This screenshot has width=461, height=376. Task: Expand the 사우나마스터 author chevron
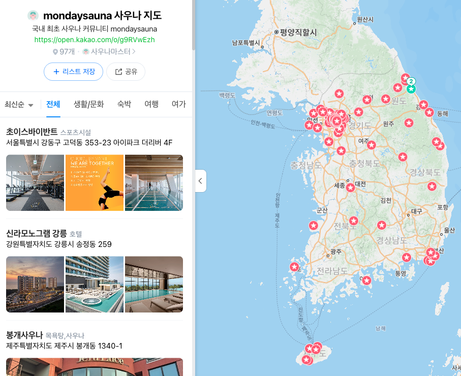pyautogui.click(x=134, y=51)
